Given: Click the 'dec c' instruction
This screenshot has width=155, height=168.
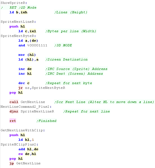Looking at the screenshot, I should click(24, 83).
